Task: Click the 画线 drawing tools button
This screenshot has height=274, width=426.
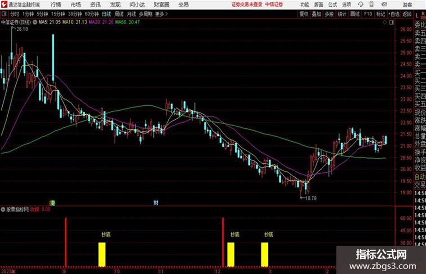Action: click(355, 14)
